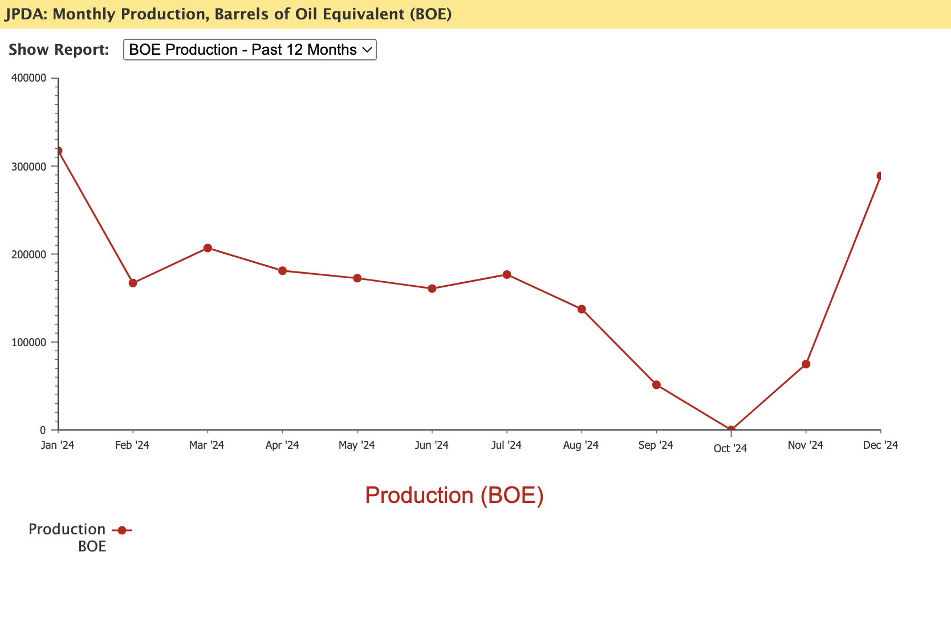The width and height of the screenshot is (951, 625).
Task: Click the Apr '24 production marker
Action: click(x=282, y=270)
